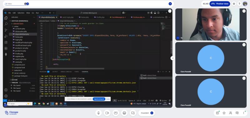Open Run and Debug in activity bar
The image size is (250, 118).
(6, 36)
